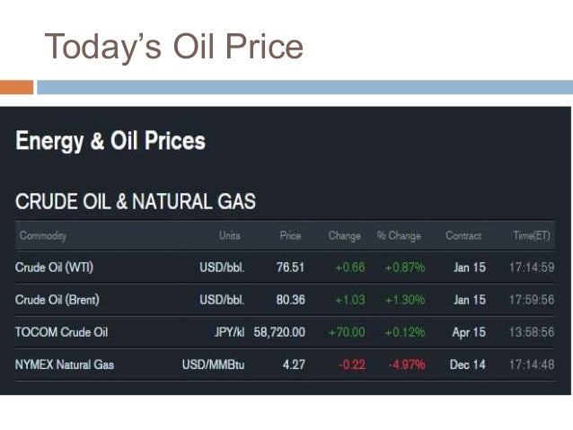
Task: Select the TOCOM price 58,720.00
Action: pyautogui.click(x=279, y=332)
